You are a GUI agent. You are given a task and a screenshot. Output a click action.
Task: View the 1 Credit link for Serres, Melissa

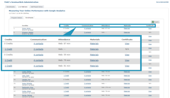coord(66,95)
